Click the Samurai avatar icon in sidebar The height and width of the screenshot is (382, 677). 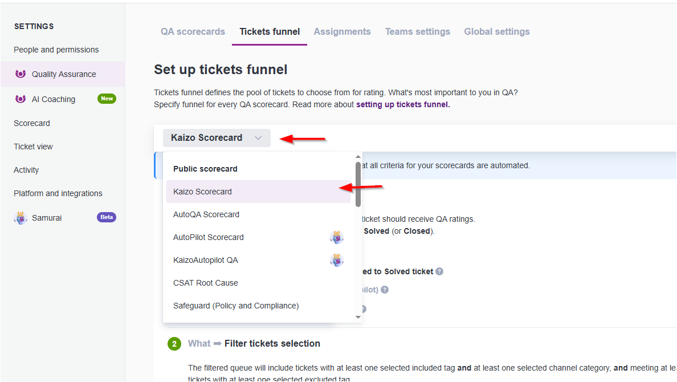(21, 217)
